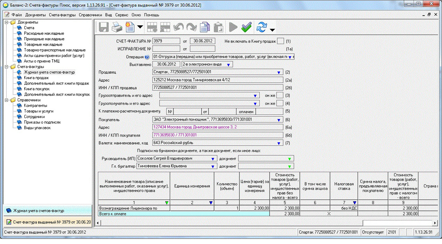442x244 pixels.
Task: Select Виды упаковок tree item
Action: pos(37,128)
